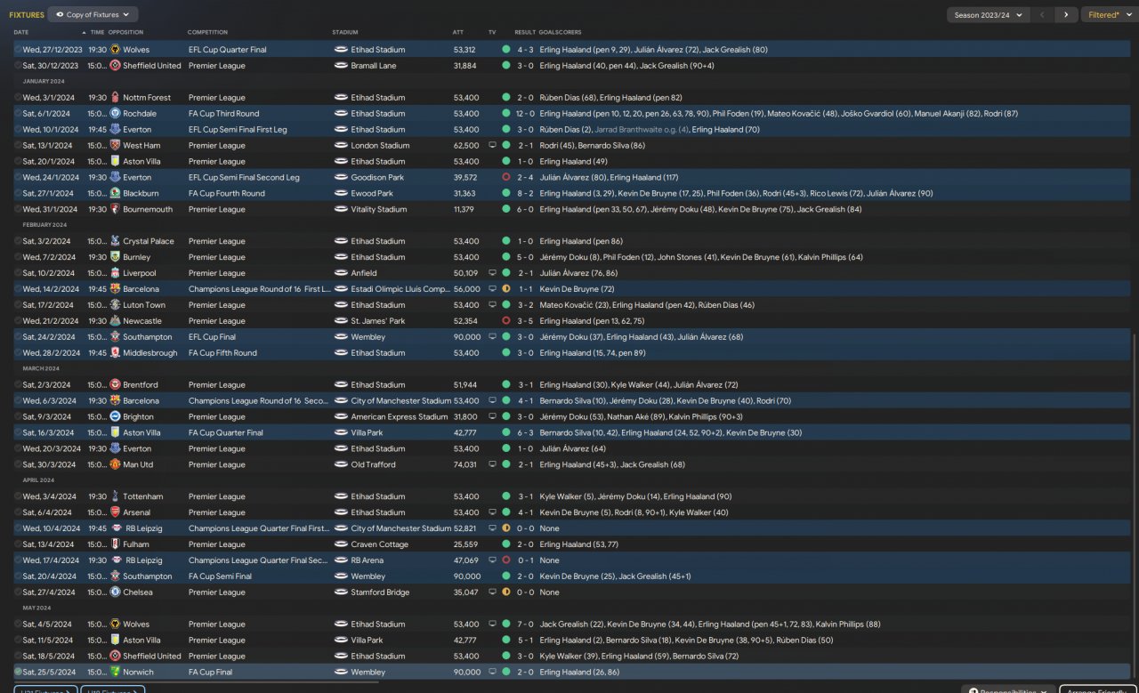The height and width of the screenshot is (693, 1139).
Task: Click the TV icon in the Arsenal row
Action: point(492,512)
